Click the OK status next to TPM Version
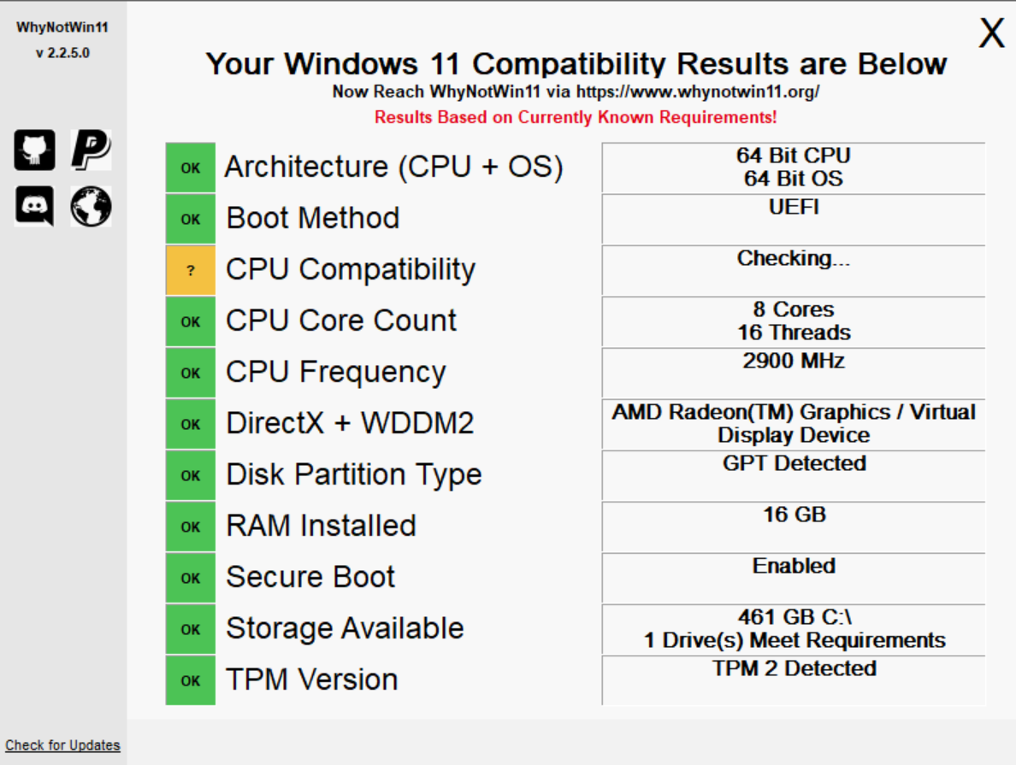The width and height of the screenshot is (1016, 765). pos(191,680)
